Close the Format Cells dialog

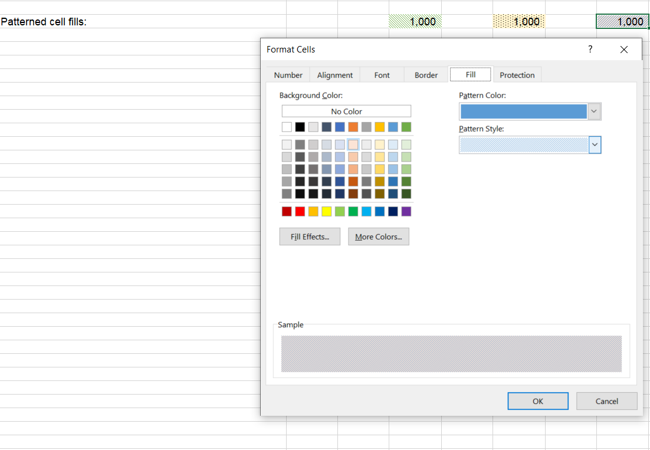click(624, 50)
